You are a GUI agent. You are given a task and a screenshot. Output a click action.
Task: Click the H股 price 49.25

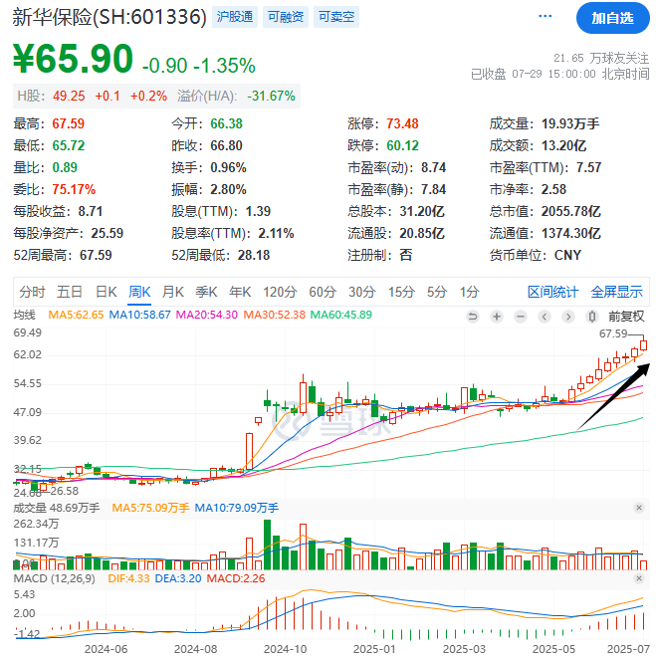(69, 97)
